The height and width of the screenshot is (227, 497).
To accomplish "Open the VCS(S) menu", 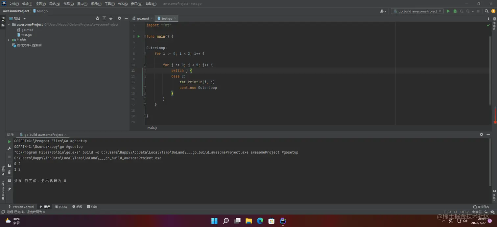I will (x=123, y=4).
